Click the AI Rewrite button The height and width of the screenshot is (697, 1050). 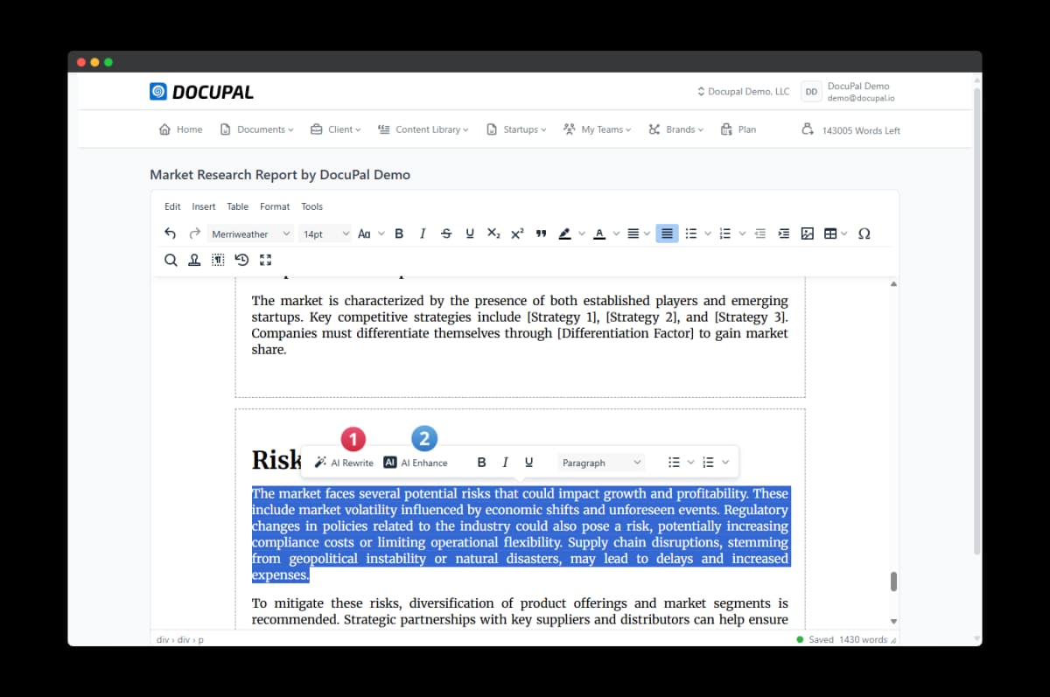point(344,463)
